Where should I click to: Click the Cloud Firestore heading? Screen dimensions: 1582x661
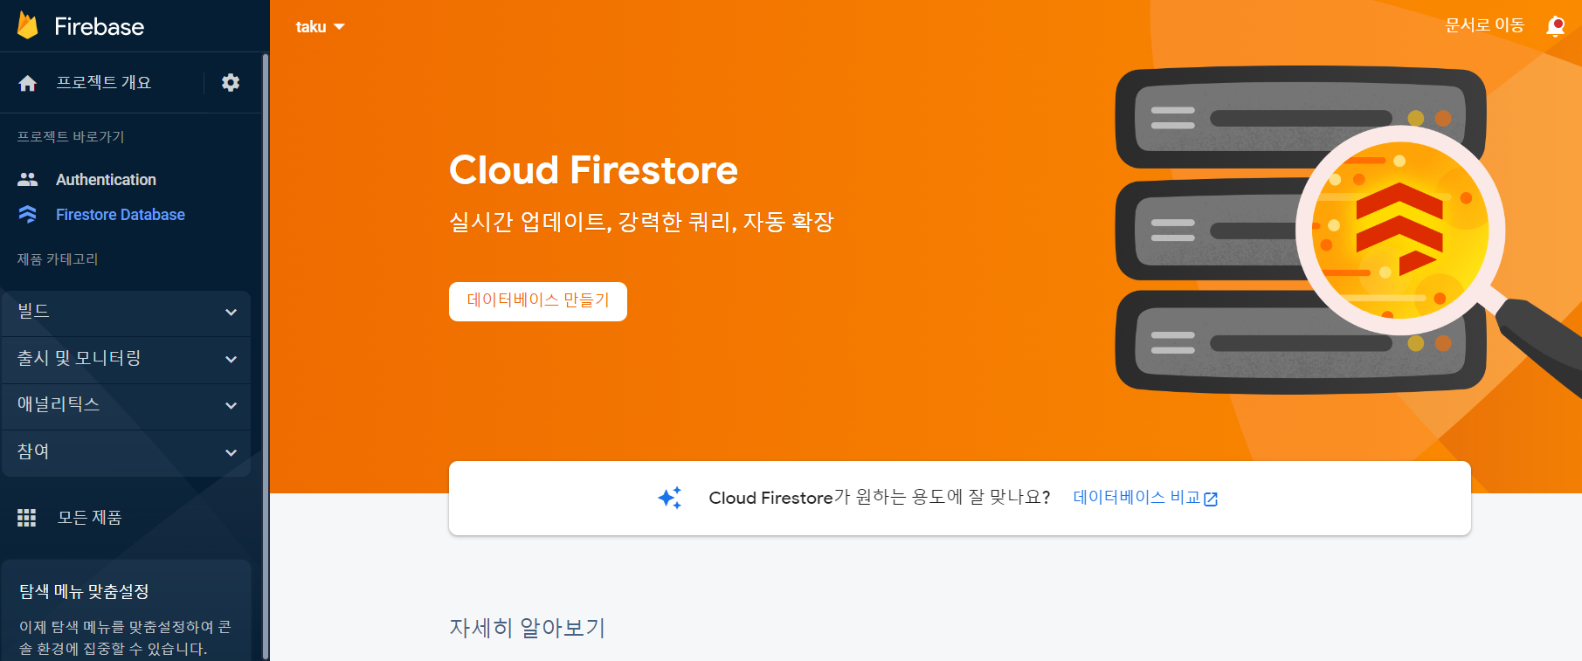coord(593,169)
